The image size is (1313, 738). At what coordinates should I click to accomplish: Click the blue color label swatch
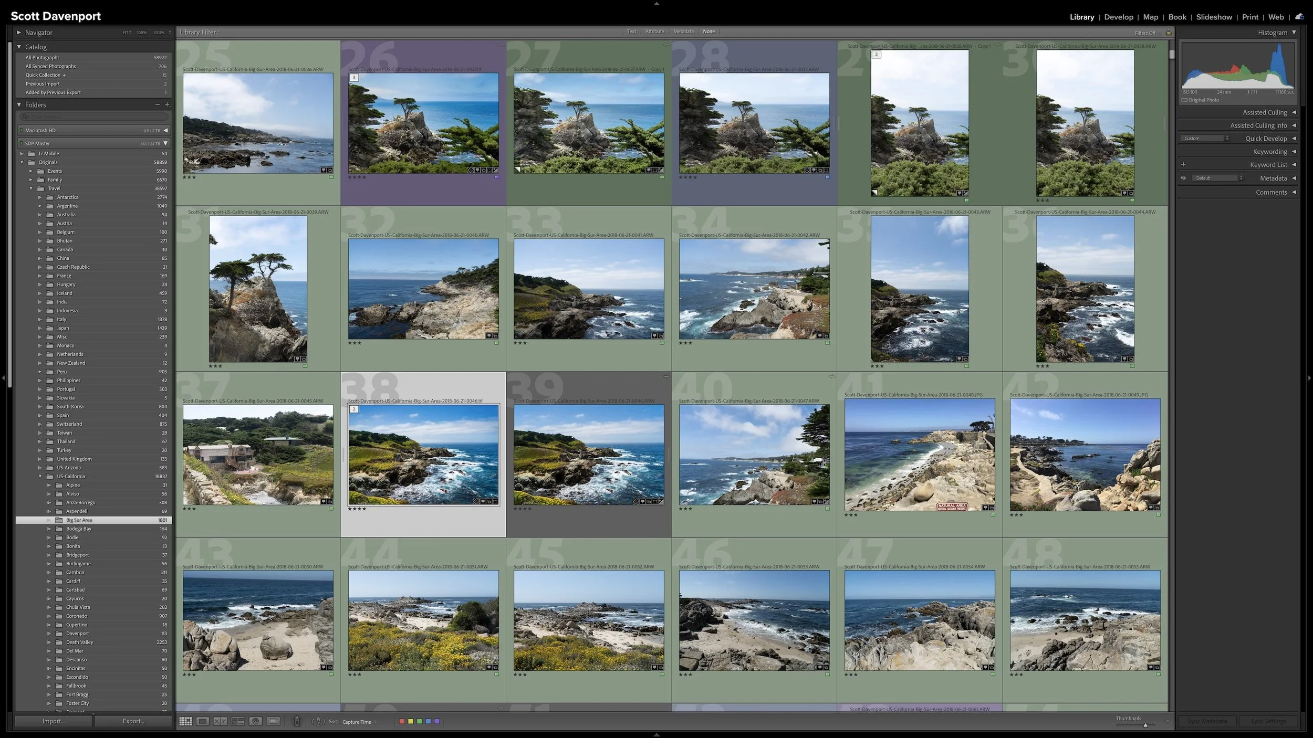tap(428, 721)
